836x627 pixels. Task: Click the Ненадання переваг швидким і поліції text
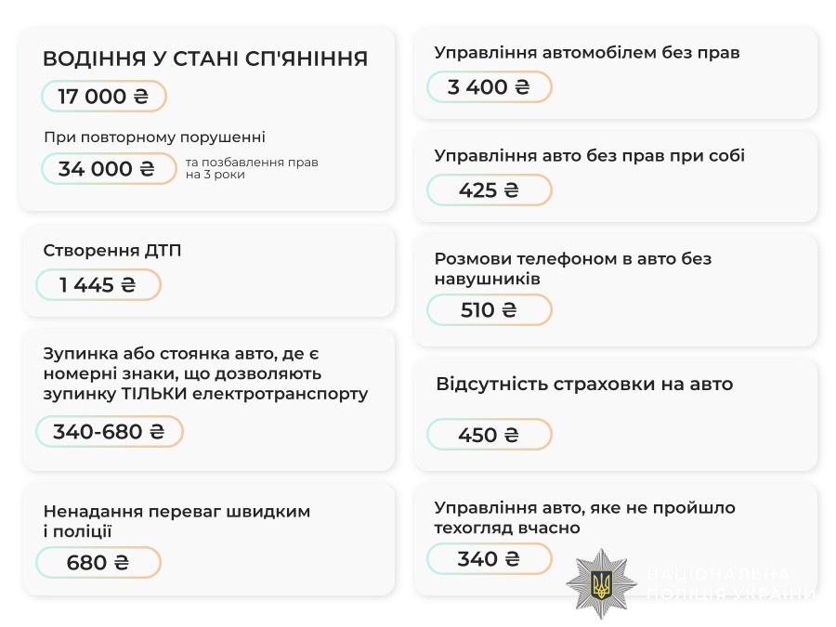(x=176, y=521)
